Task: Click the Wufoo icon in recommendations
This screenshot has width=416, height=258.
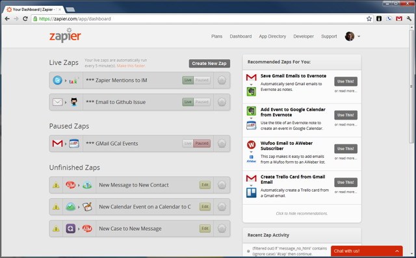Action: tap(252, 145)
